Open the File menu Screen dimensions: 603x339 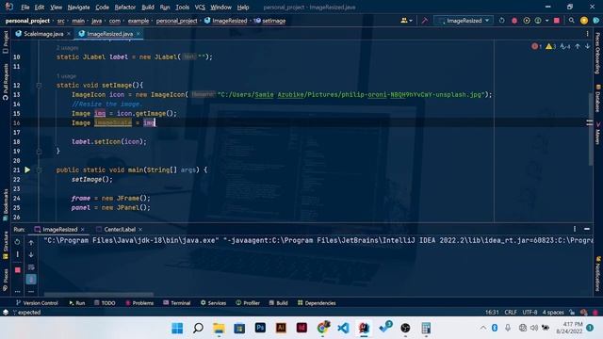click(x=25, y=8)
